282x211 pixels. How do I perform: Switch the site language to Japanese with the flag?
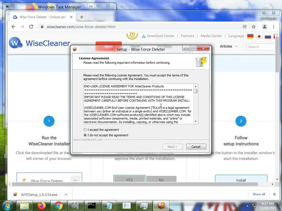click(259, 37)
